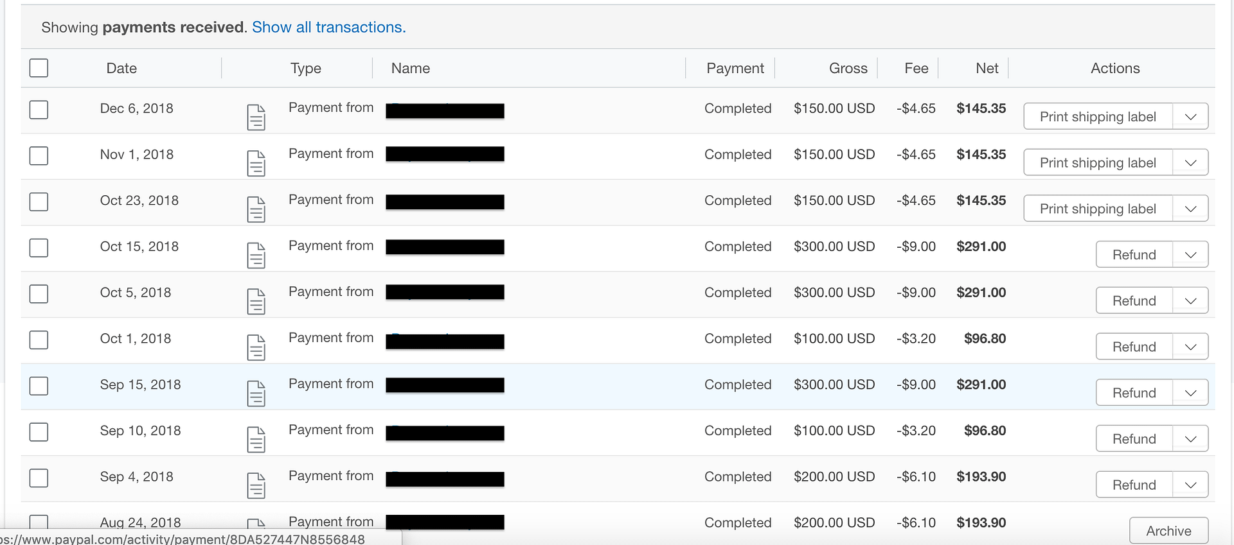1234x545 pixels.
Task: Toggle the select-all checkbox in table header
Action: (39, 68)
